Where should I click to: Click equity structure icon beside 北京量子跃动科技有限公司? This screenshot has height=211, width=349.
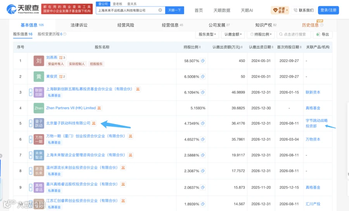coord(94,123)
